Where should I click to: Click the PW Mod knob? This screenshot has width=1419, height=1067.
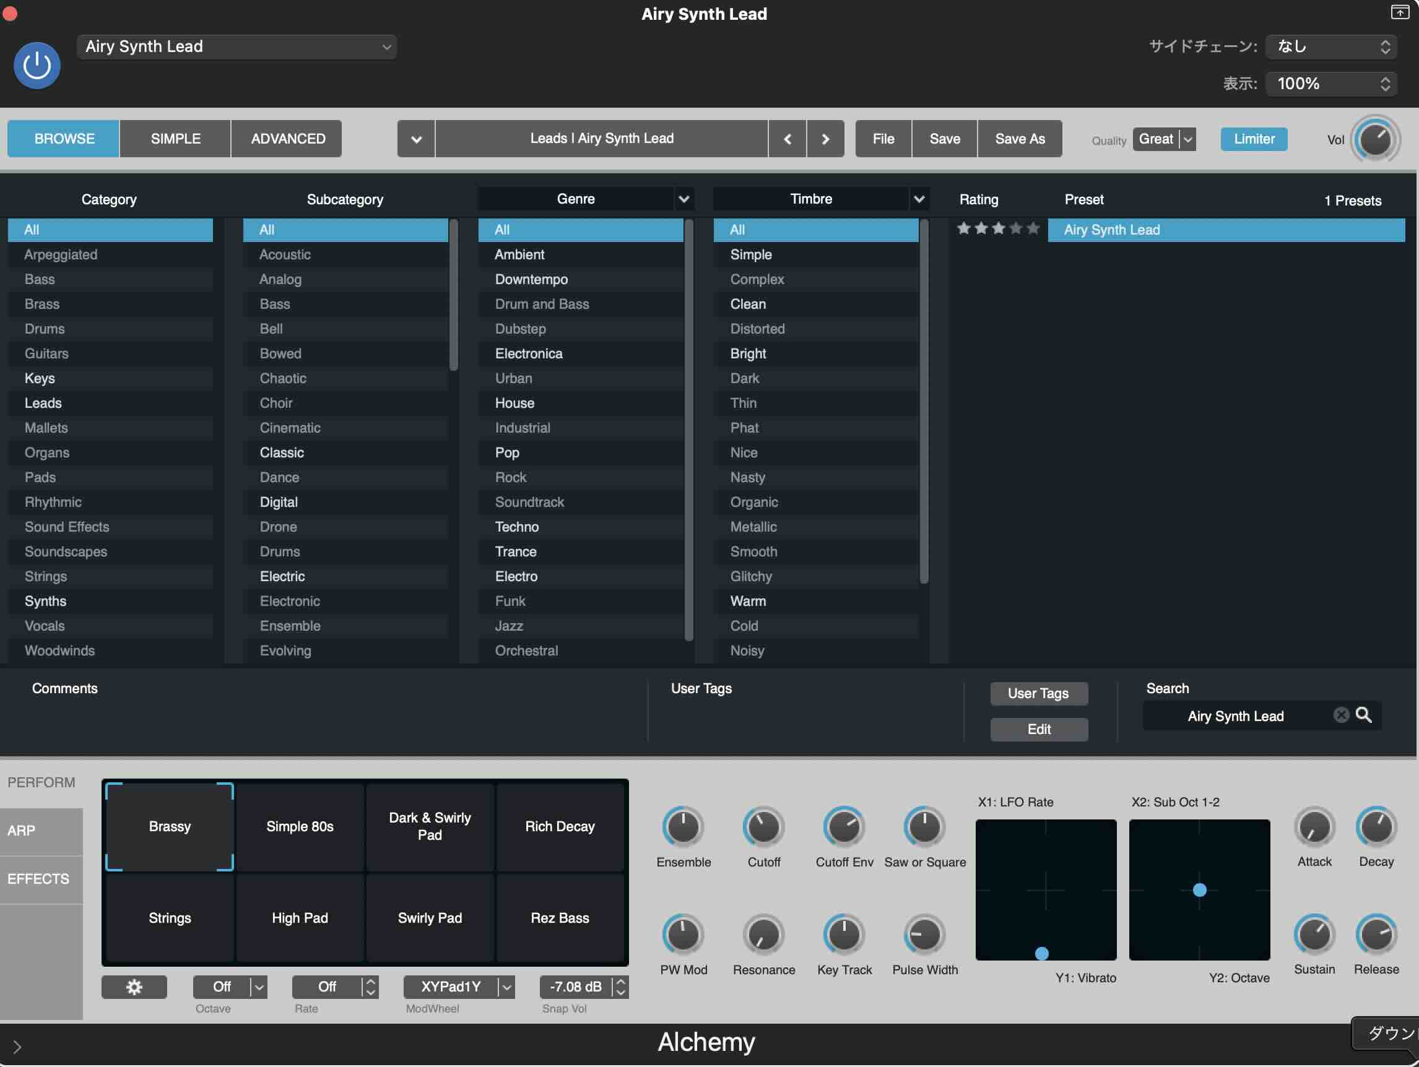click(x=683, y=935)
